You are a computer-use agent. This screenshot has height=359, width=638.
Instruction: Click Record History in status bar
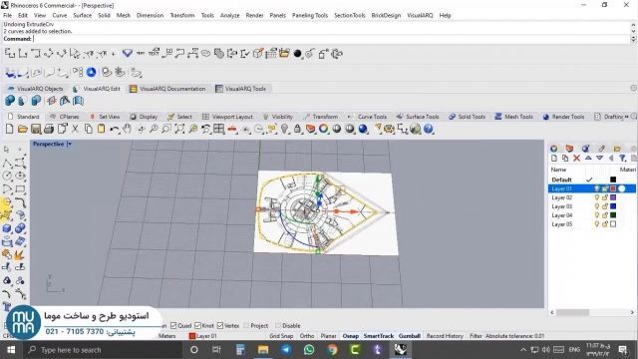click(x=445, y=336)
